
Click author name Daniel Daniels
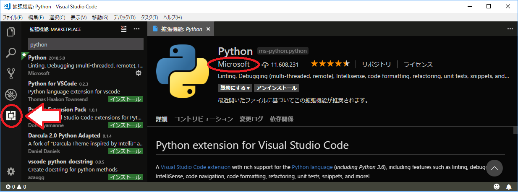[44, 151]
